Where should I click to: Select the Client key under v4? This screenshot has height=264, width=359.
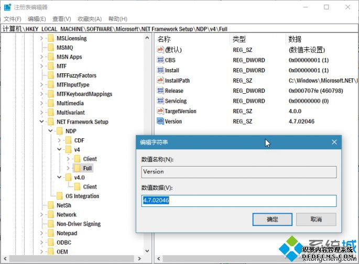90,159
